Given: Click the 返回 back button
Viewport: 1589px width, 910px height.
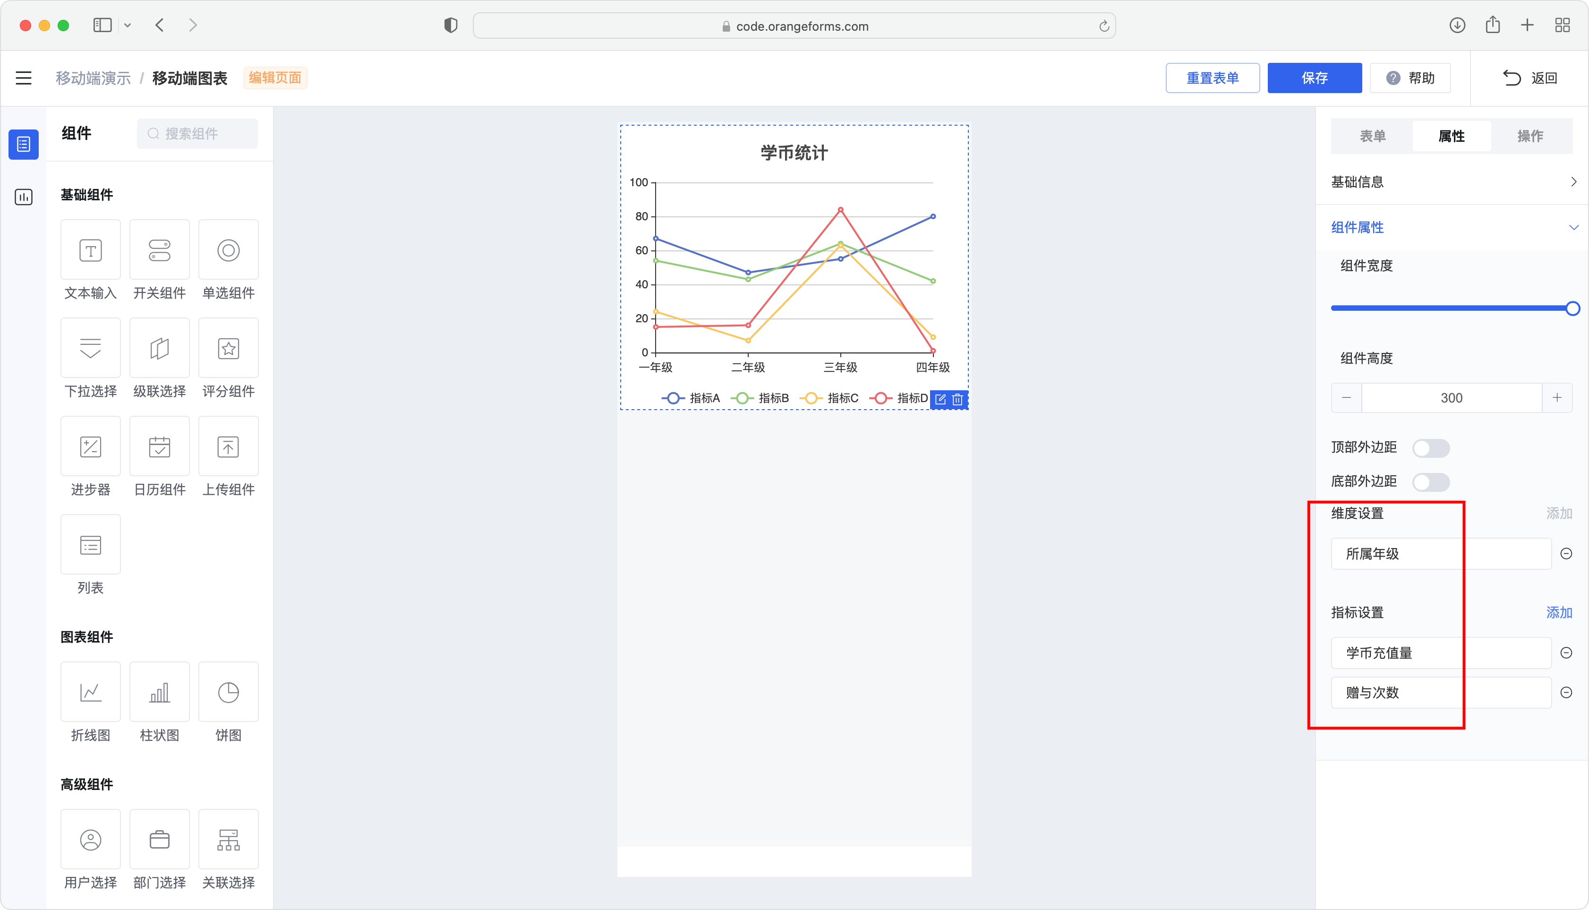Looking at the screenshot, I should click(x=1529, y=78).
